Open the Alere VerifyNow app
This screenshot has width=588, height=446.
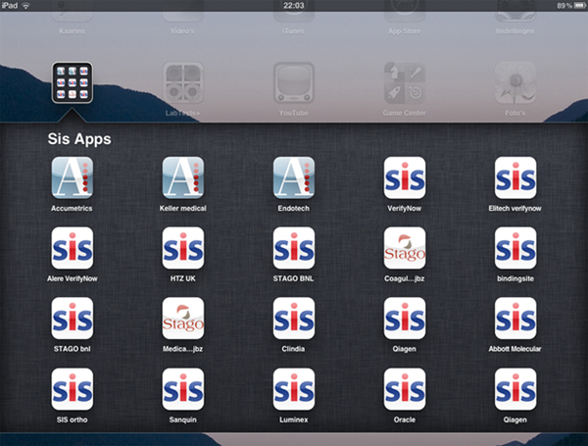[x=72, y=248]
